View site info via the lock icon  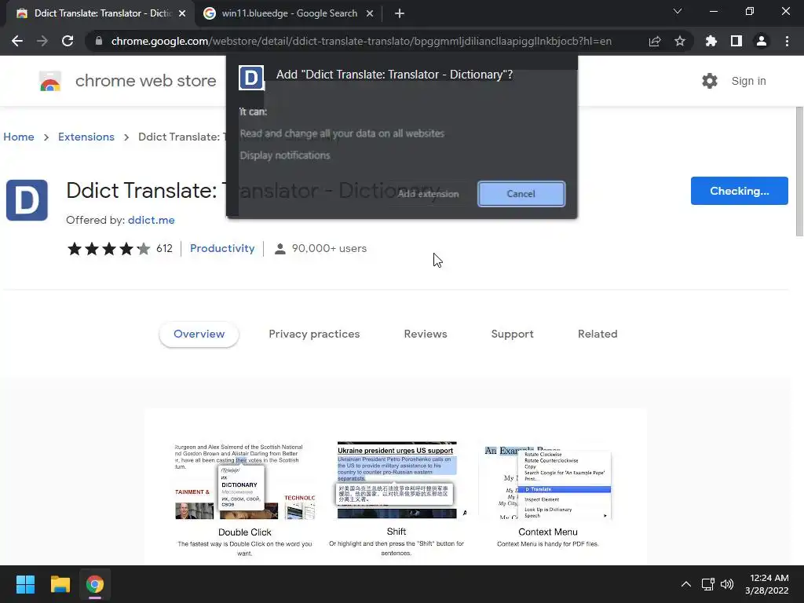pyautogui.click(x=98, y=41)
